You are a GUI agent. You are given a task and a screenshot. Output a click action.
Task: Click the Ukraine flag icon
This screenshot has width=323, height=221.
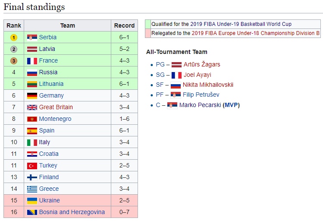32,201
